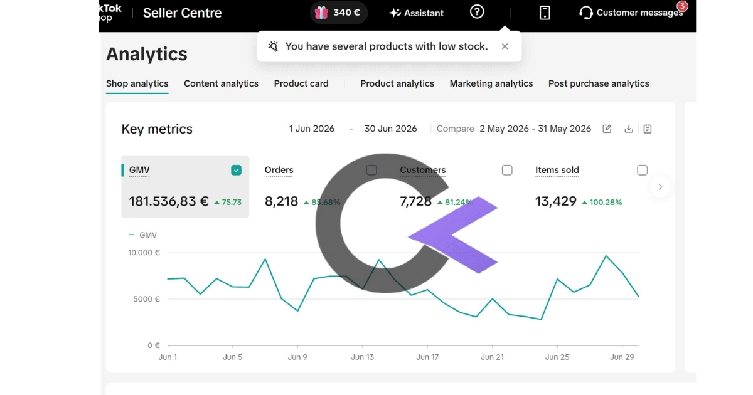Open the Assistant sparkle button
The image size is (753, 395).
tap(416, 13)
